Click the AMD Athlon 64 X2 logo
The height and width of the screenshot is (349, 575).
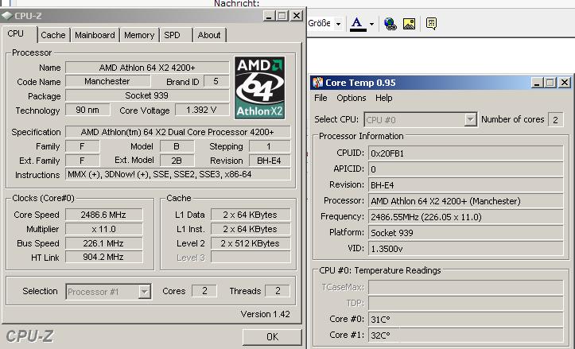[259, 87]
